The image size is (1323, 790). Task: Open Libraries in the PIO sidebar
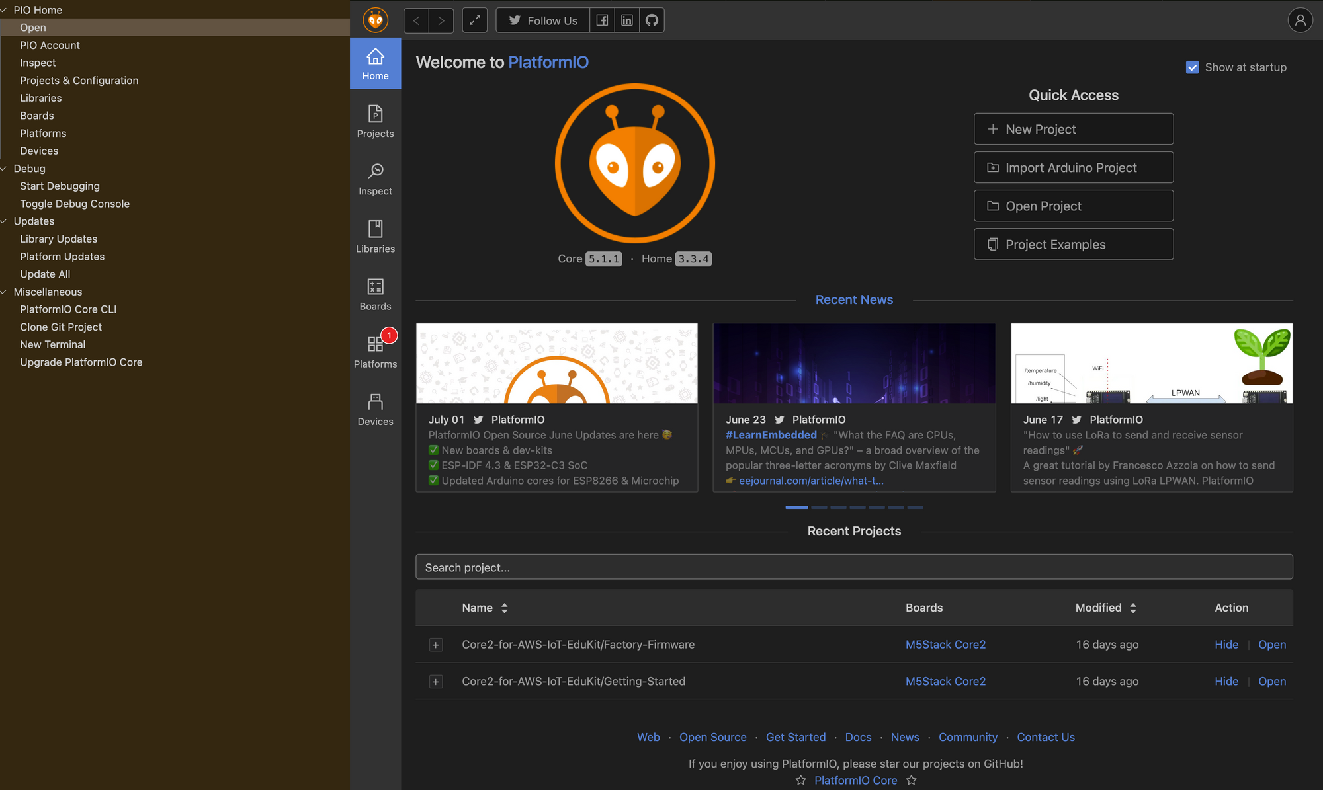click(x=375, y=237)
